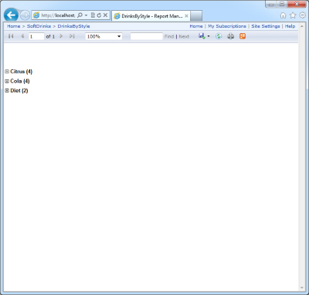Click the orange data feed icon

click(x=243, y=36)
